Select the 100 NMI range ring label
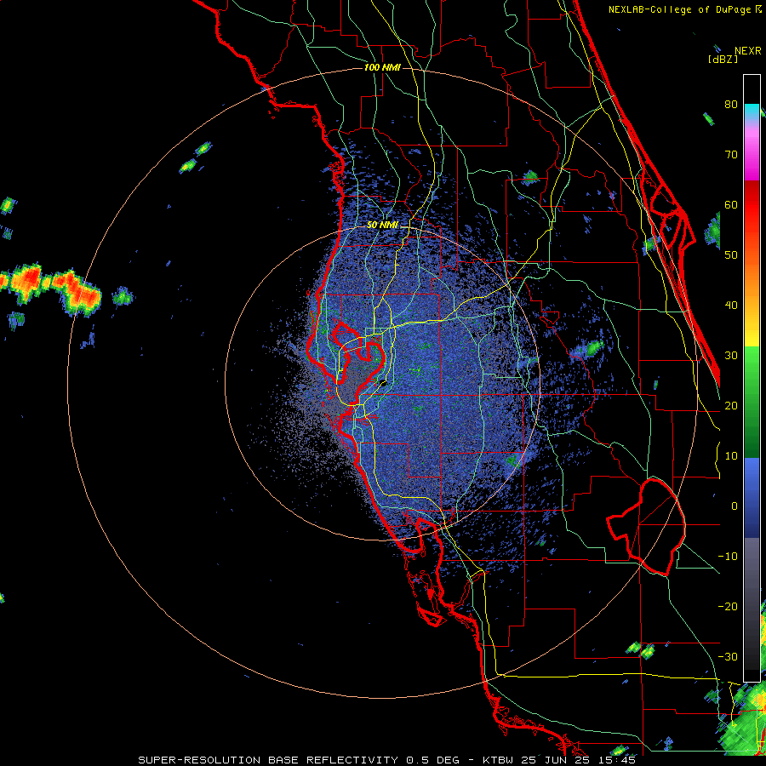The height and width of the screenshot is (766, 766). (x=382, y=67)
